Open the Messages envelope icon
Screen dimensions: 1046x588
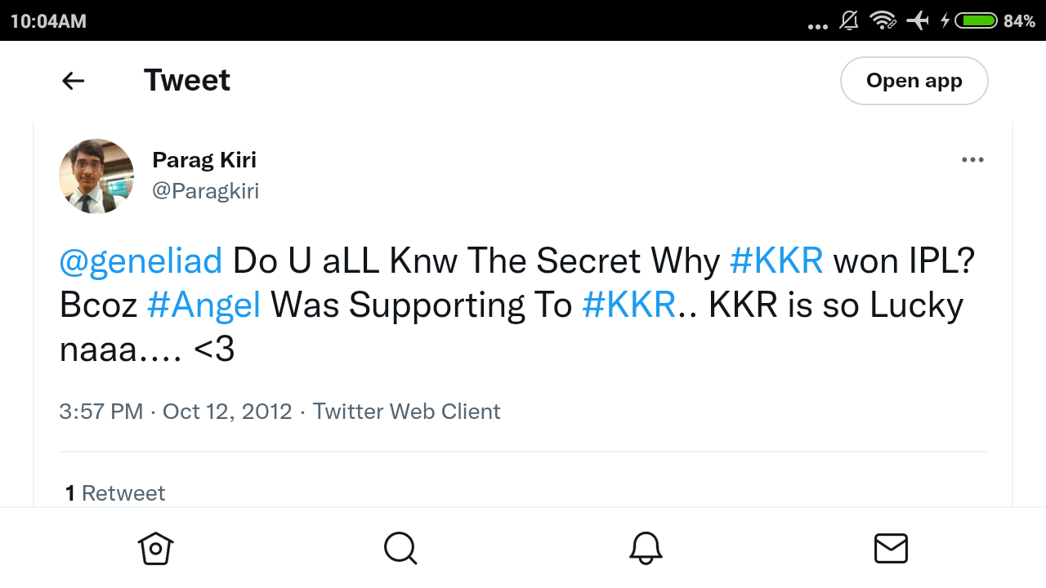click(891, 548)
